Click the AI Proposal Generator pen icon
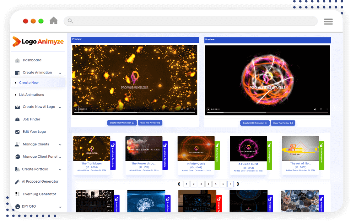This screenshot has height=223, width=356. pyautogui.click(x=17, y=182)
